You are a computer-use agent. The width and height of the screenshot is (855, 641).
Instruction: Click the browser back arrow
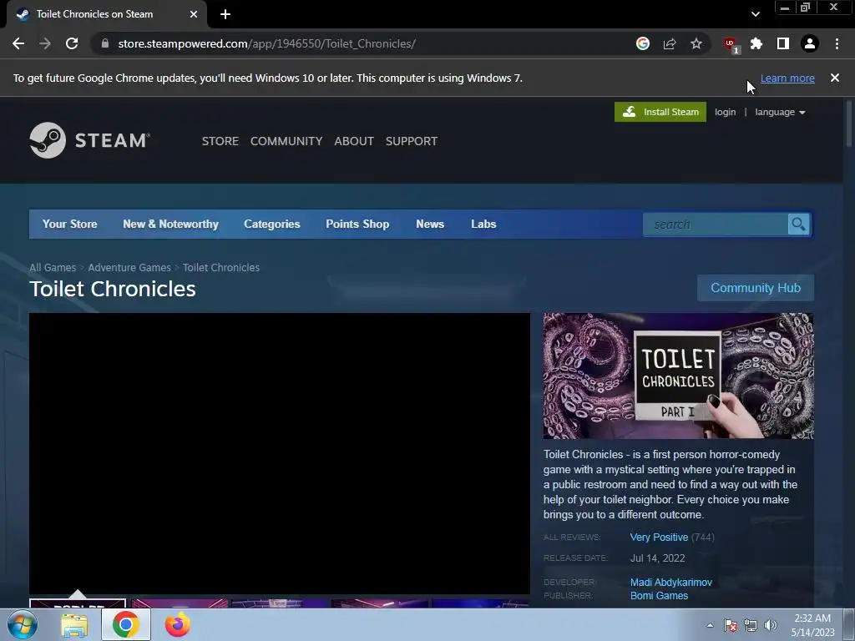tap(18, 43)
